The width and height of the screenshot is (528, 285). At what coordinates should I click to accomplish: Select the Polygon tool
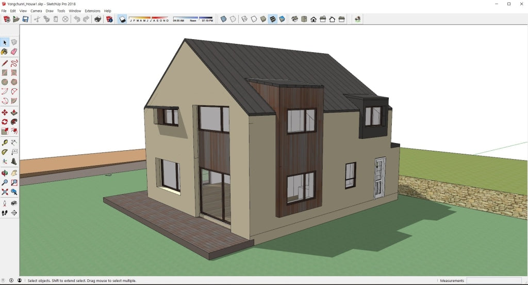(x=14, y=82)
